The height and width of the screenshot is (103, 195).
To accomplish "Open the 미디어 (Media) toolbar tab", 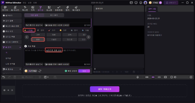I will 5,9.
